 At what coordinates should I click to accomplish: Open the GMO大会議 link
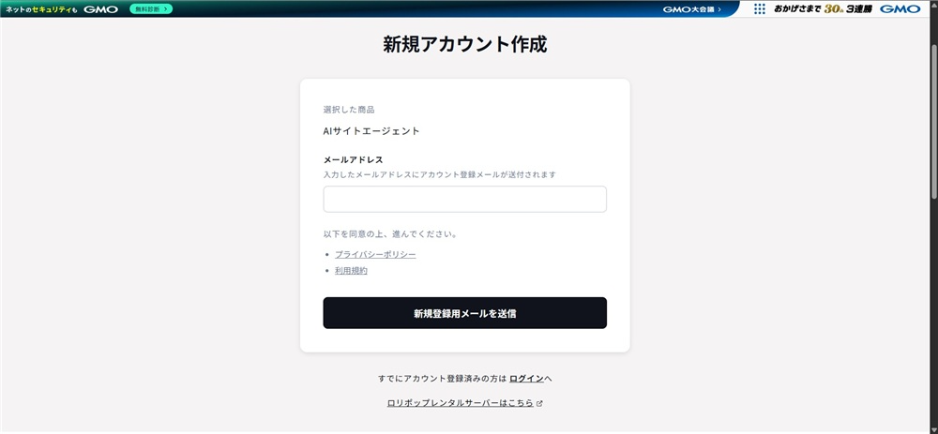[692, 9]
